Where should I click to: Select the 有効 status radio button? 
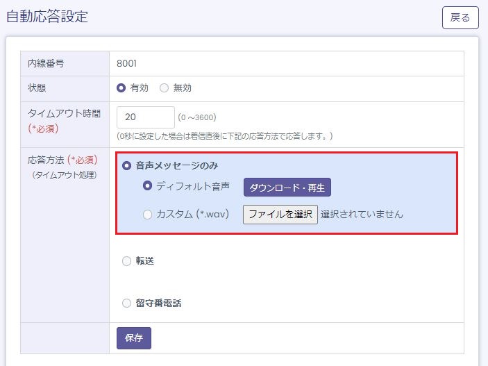tap(121, 88)
